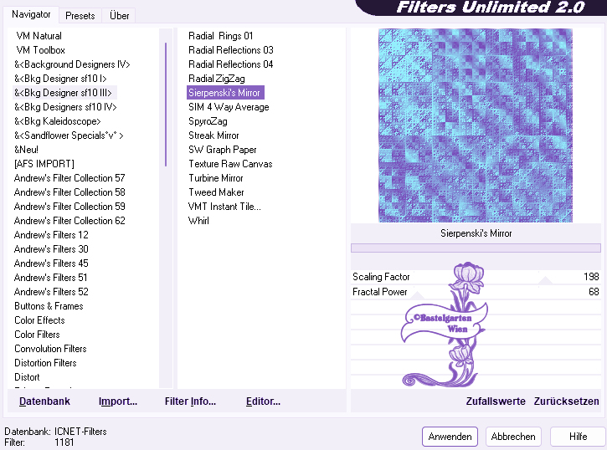607x450 pixels.
Task: Click Anwenden to apply filter
Action: pyautogui.click(x=450, y=437)
